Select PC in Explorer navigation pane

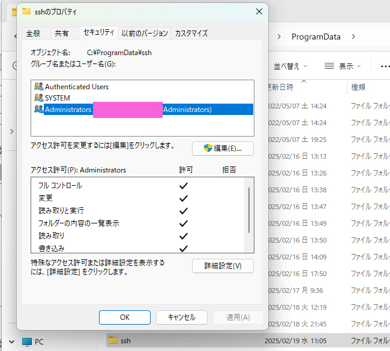click(39, 342)
